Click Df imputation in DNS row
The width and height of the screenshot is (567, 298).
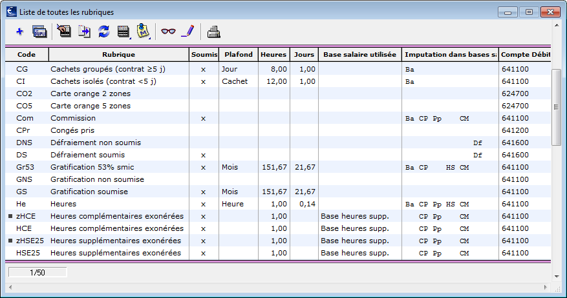coord(478,143)
